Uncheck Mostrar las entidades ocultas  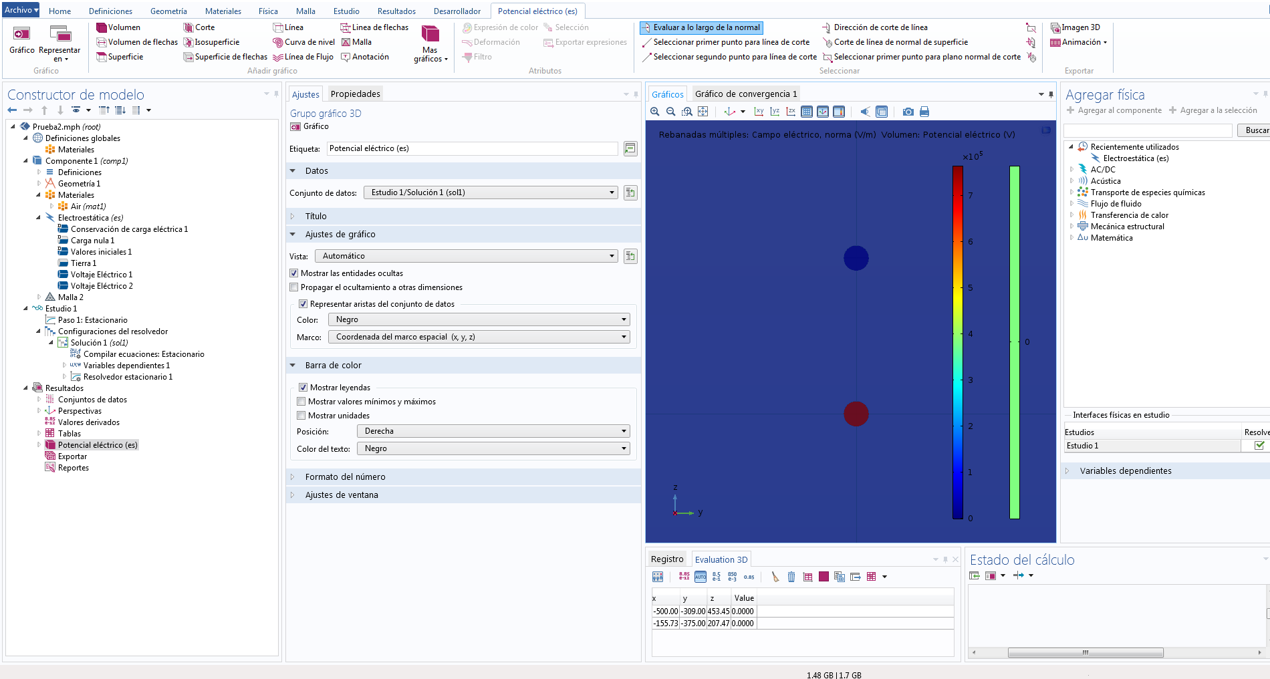[x=294, y=273]
